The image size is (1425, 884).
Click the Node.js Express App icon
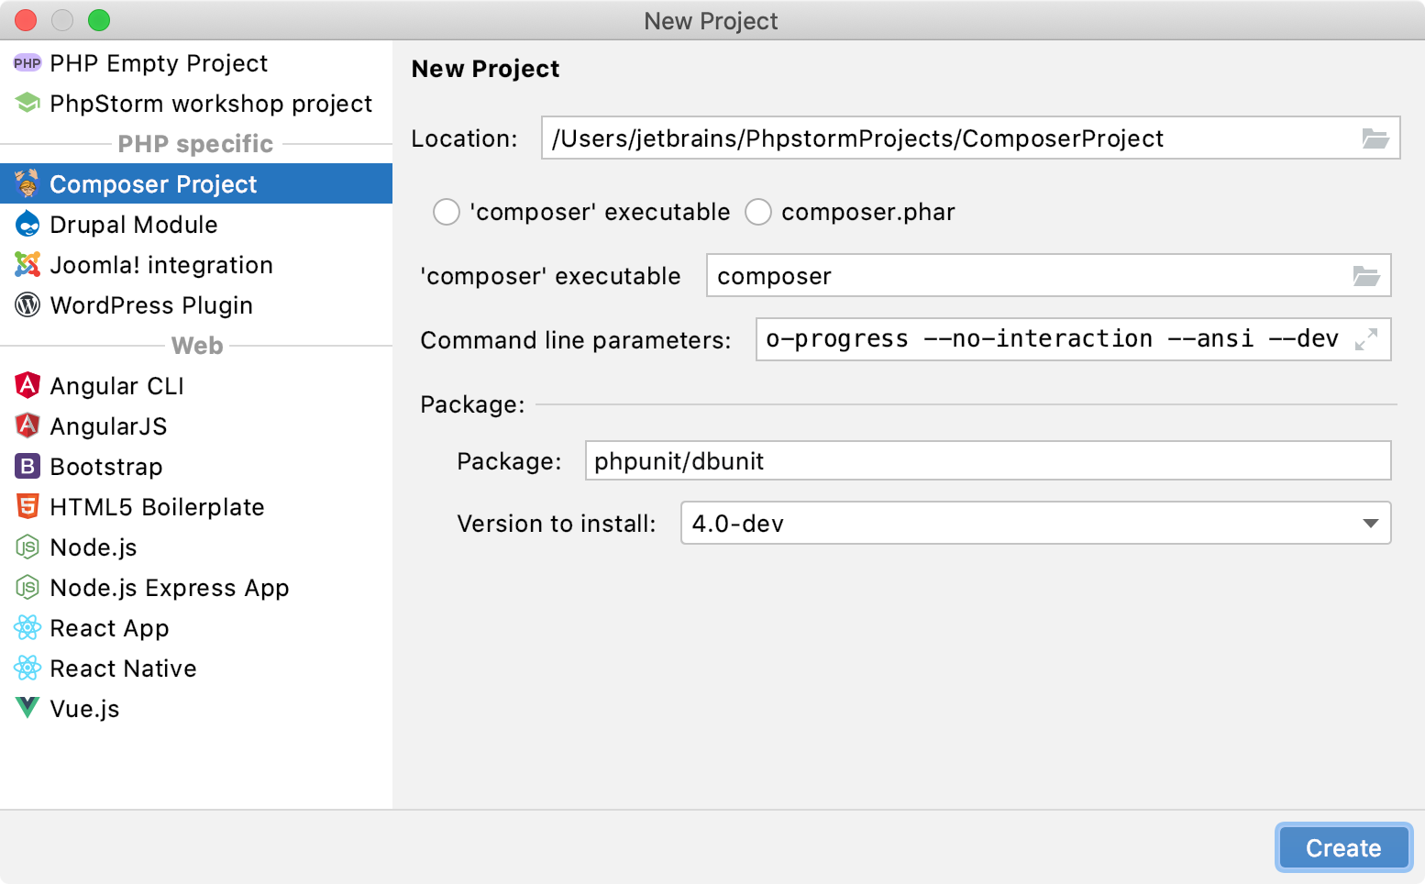click(x=28, y=587)
